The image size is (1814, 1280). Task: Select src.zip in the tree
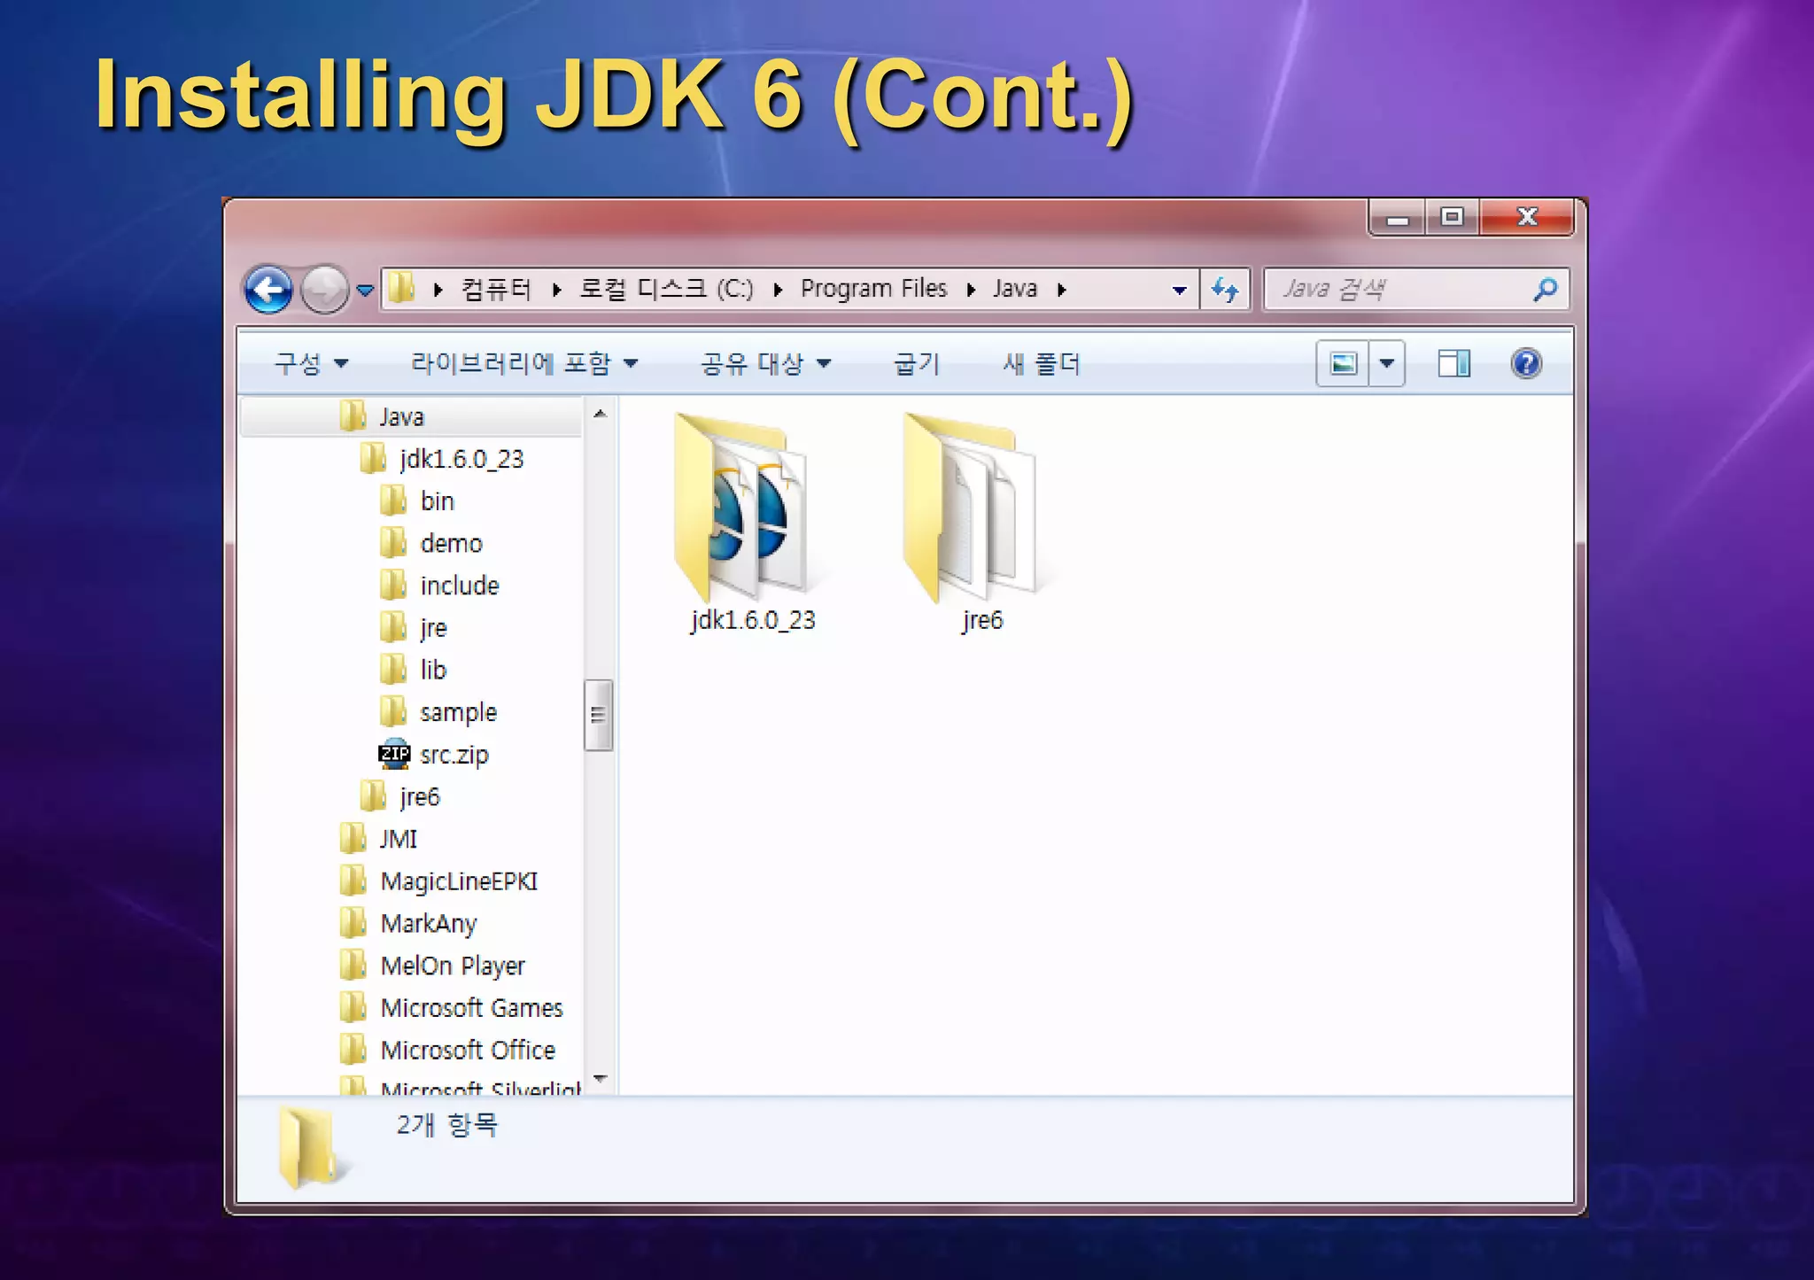point(453,755)
